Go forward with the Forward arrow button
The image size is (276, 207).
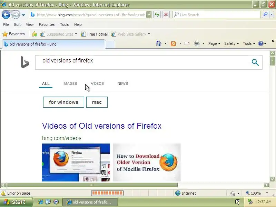pos(16,14)
